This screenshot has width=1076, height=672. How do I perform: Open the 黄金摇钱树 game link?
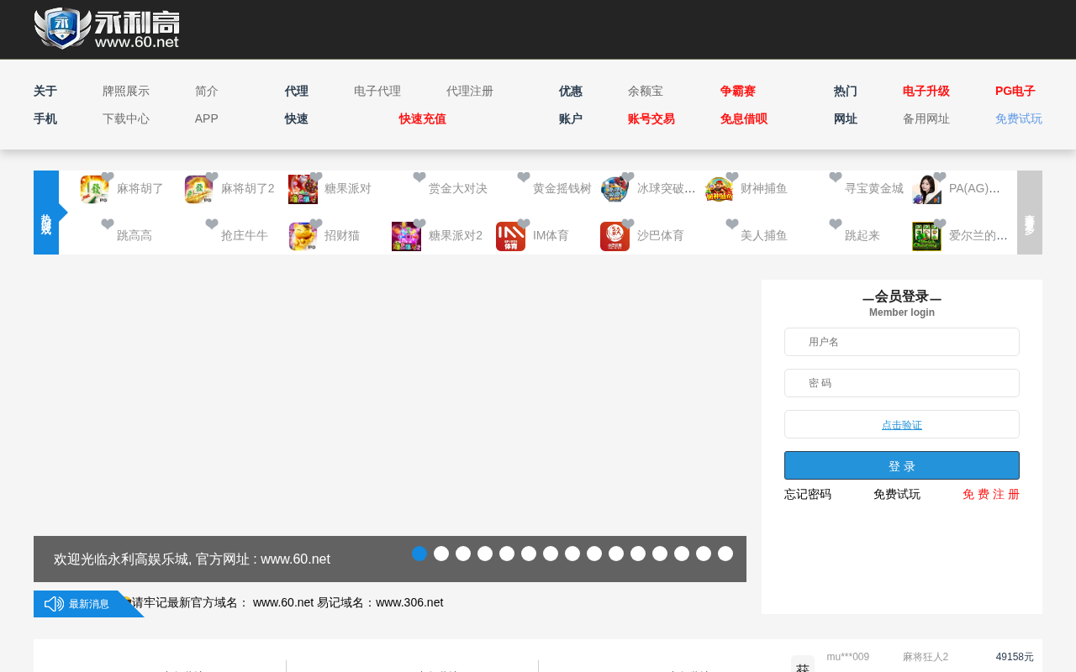(562, 189)
